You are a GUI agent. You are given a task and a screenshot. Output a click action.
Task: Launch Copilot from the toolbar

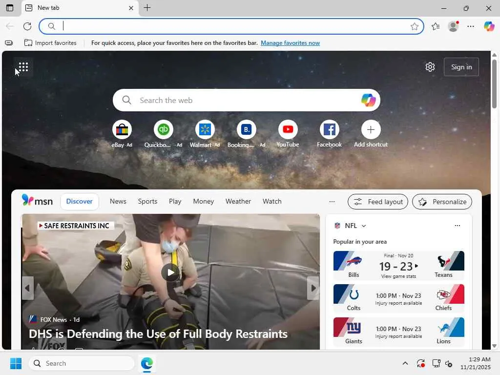489,26
